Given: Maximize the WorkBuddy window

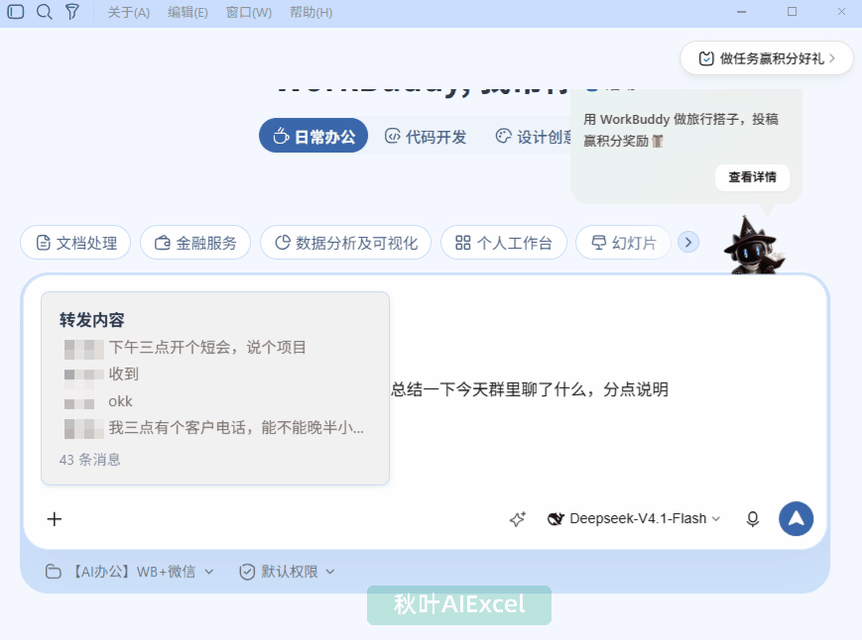Looking at the screenshot, I should (792, 12).
